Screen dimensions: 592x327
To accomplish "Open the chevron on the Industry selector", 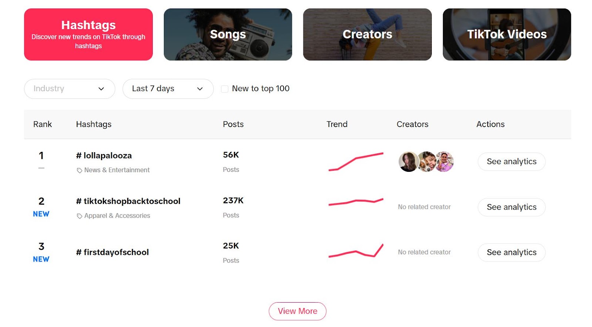I will pos(101,89).
